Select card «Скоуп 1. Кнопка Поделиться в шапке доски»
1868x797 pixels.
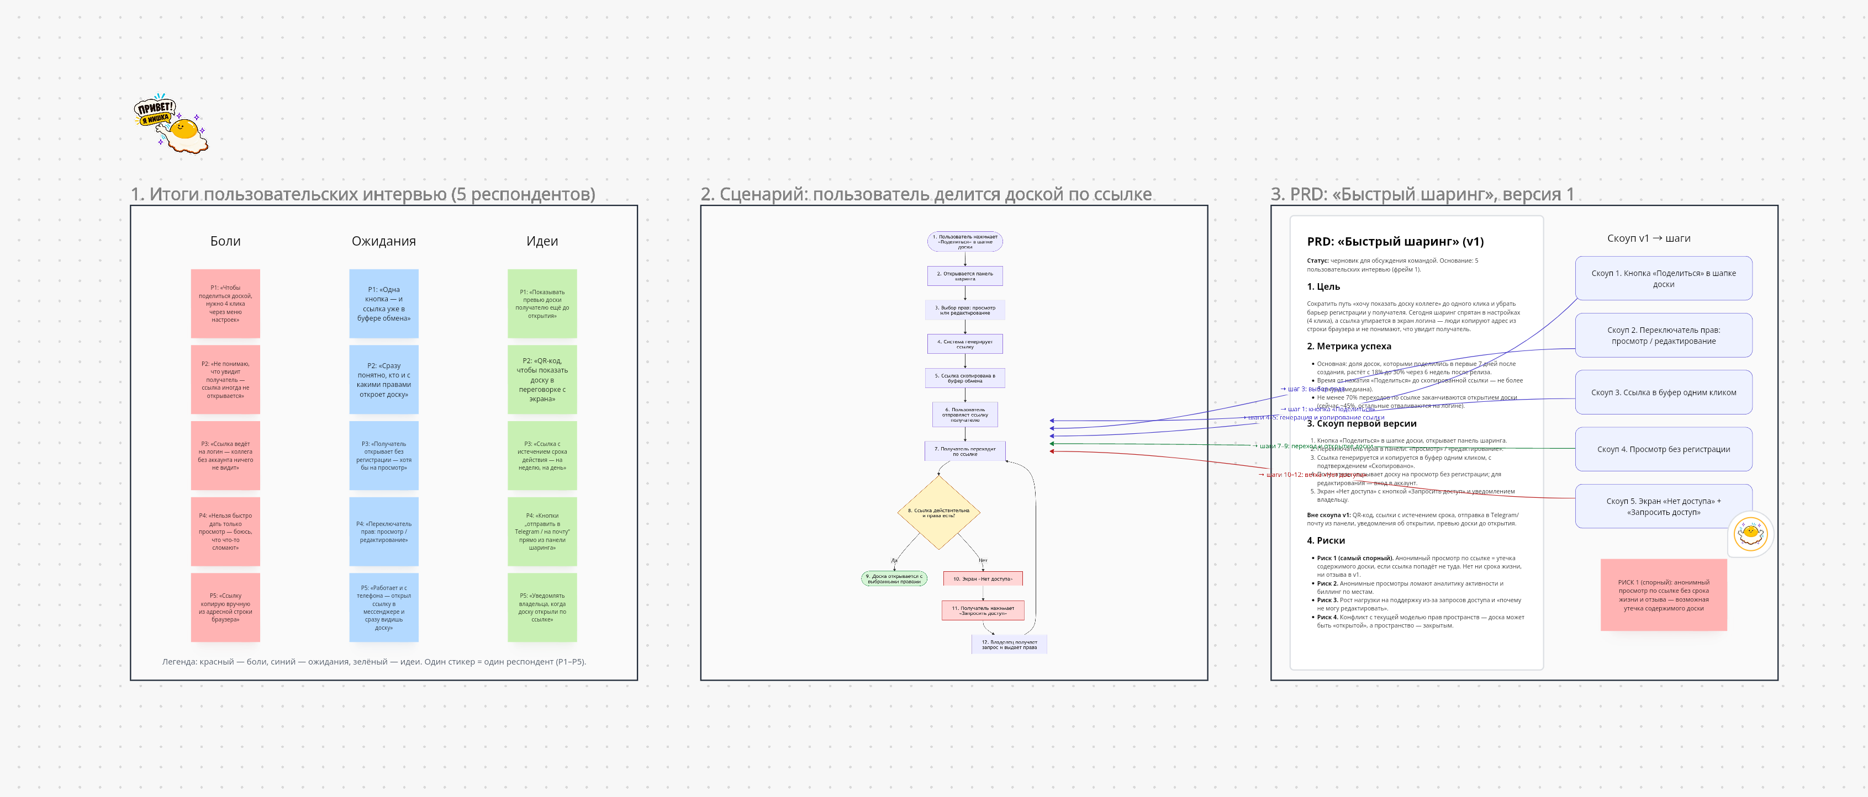tap(1664, 278)
